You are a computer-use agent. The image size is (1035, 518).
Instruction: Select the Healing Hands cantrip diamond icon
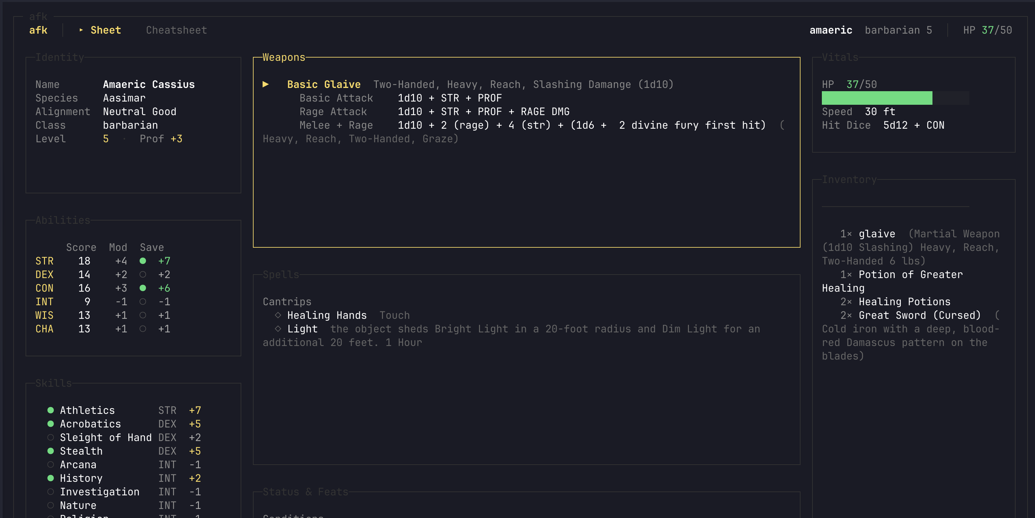278,315
